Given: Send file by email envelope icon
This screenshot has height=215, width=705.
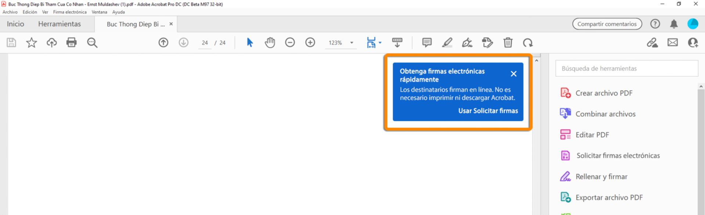Looking at the screenshot, I should pyautogui.click(x=673, y=42).
